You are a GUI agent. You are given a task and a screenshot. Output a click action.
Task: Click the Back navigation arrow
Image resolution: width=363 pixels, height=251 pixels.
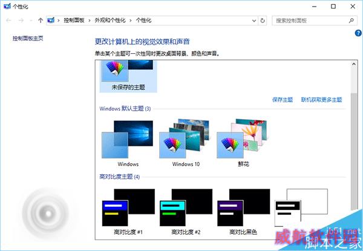[x=8, y=21]
